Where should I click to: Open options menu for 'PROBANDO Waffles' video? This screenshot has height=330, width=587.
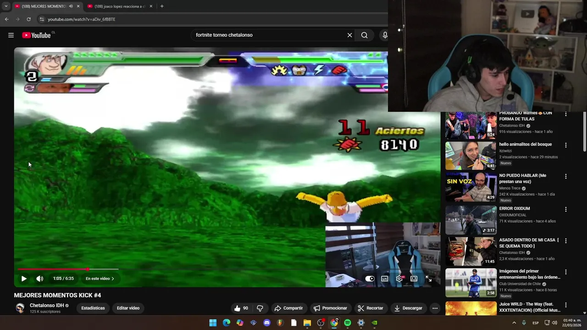click(565, 115)
